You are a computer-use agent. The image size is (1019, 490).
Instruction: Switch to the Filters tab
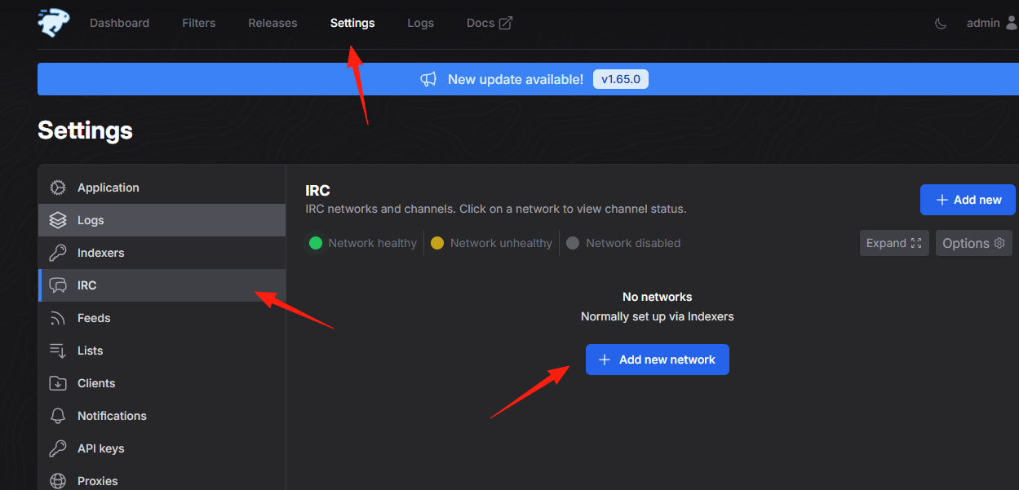click(199, 23)
